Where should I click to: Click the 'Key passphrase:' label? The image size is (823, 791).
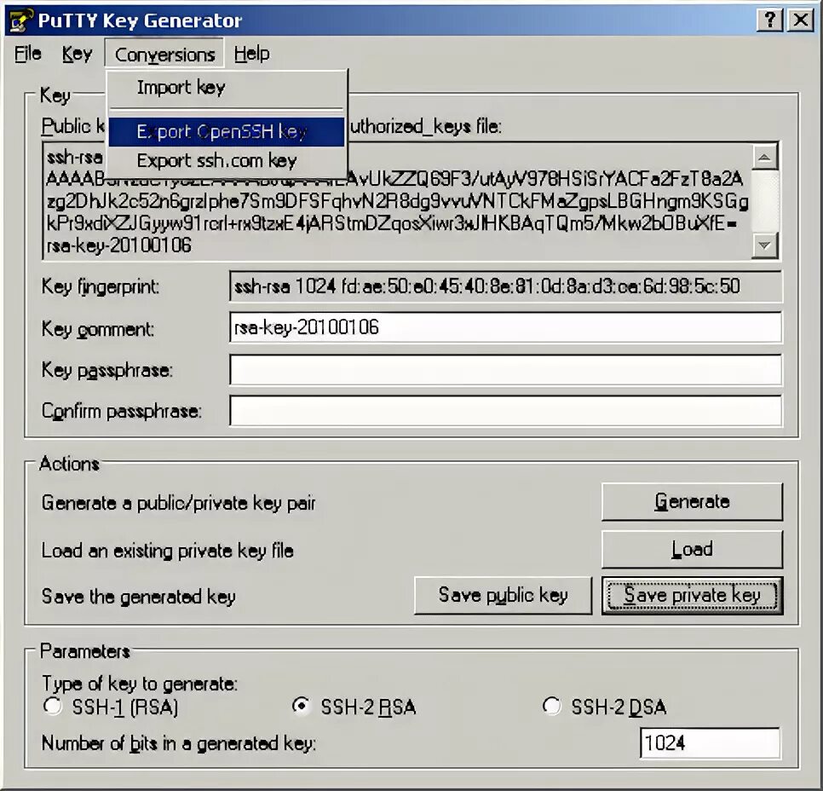pyautogui.click(x=107, y=370)
